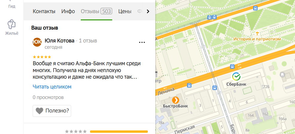The width and height of the screenshot is (295, 134).
Task: Click building number 72Б on map
Action: pos(266,86)
